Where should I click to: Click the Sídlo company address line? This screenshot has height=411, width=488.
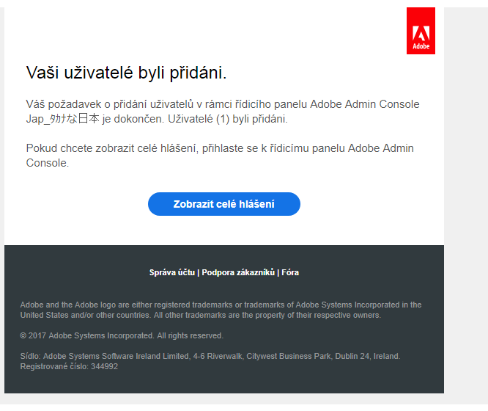[x=210, y=356]
